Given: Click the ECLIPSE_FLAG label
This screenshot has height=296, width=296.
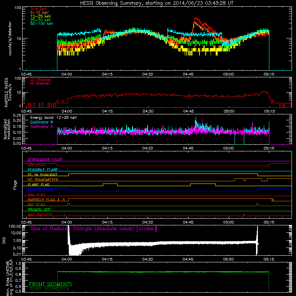Looking at the screenshot, I should click(40, 190).
